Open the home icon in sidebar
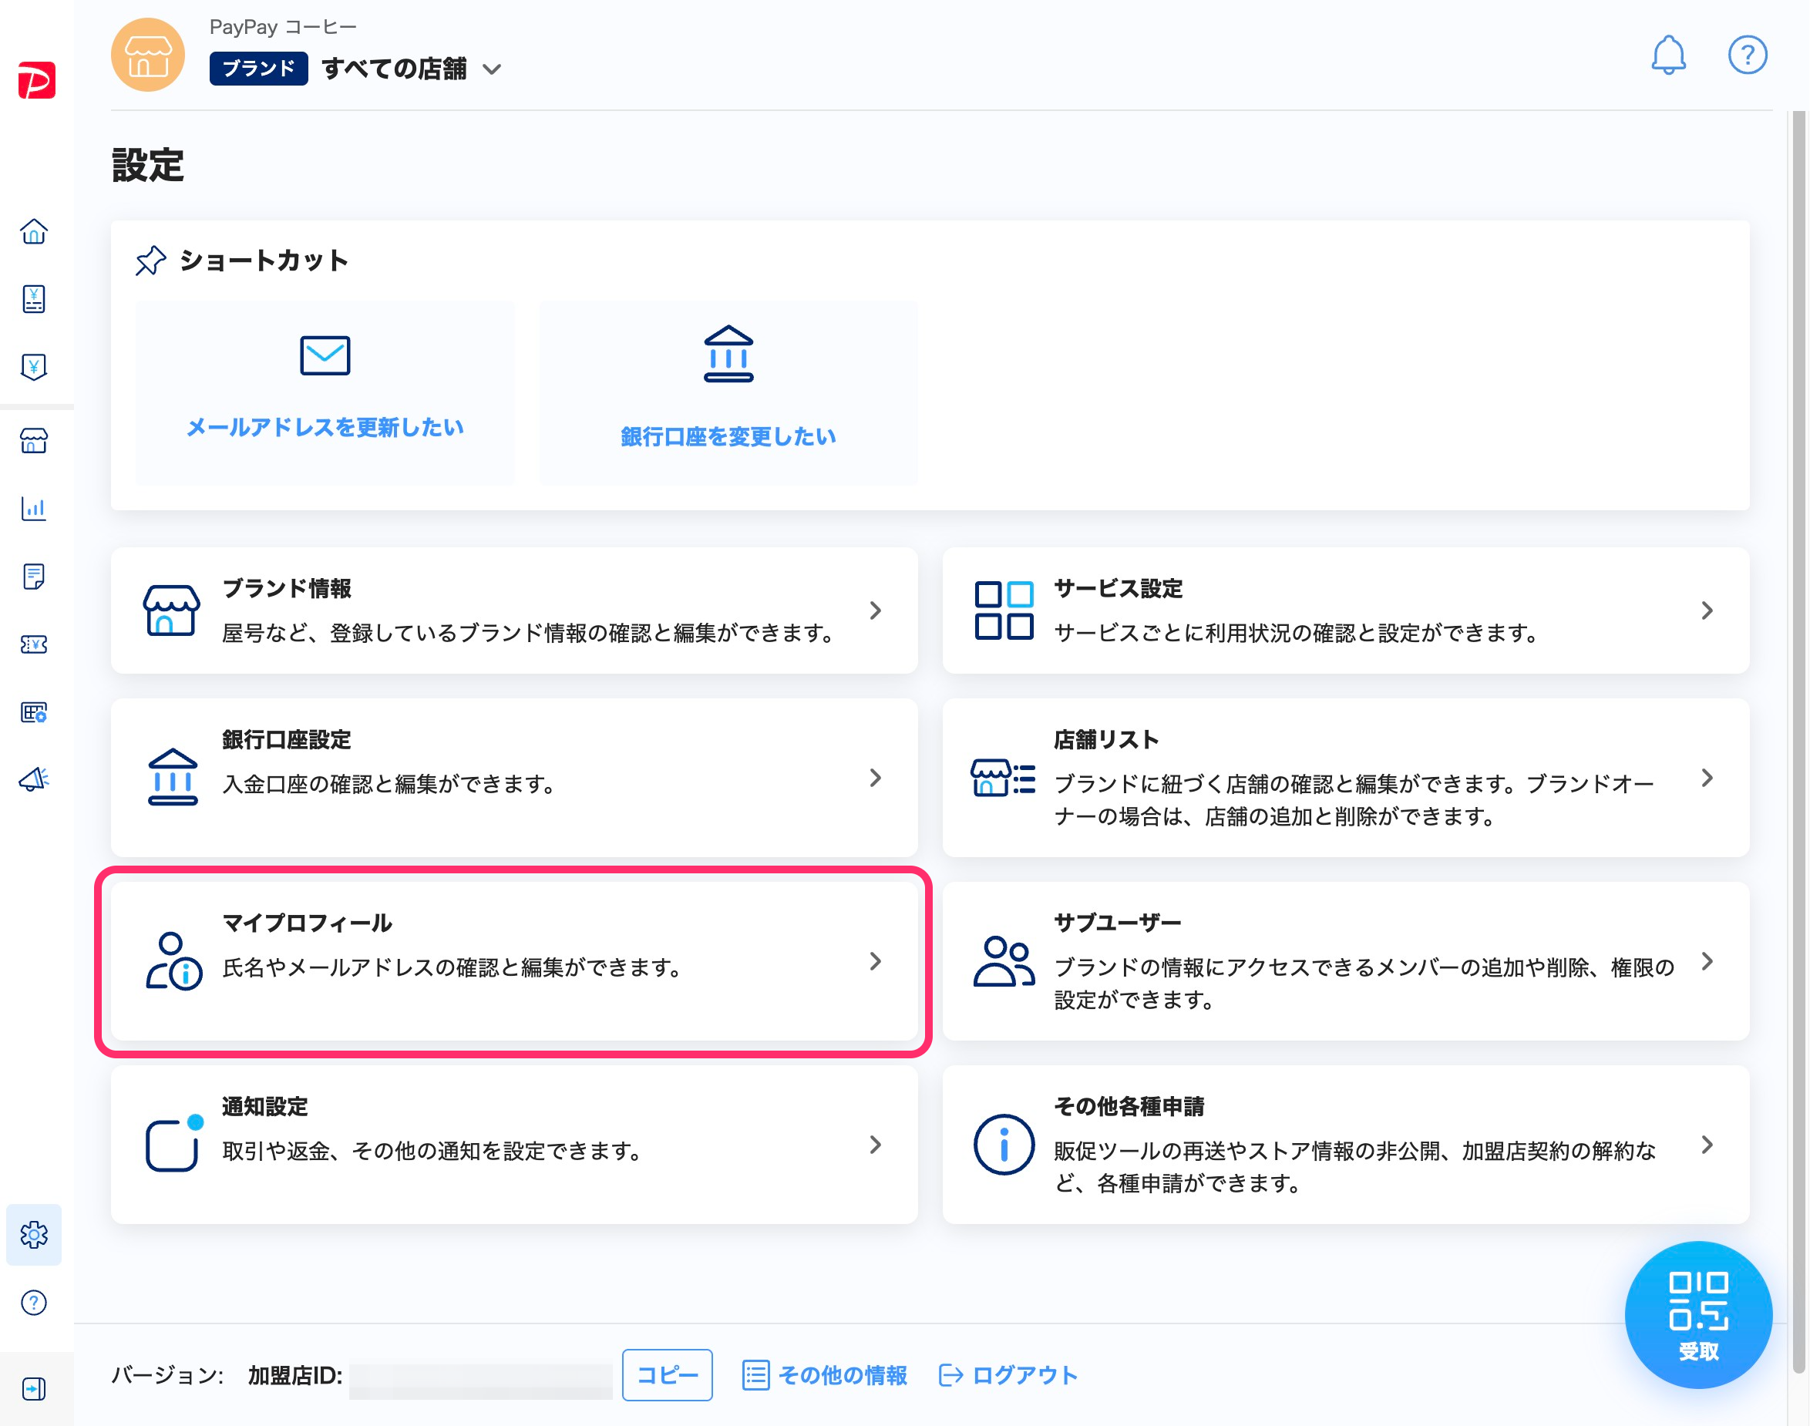Viewport: 1810px width, 1426px height. [34, 231]
